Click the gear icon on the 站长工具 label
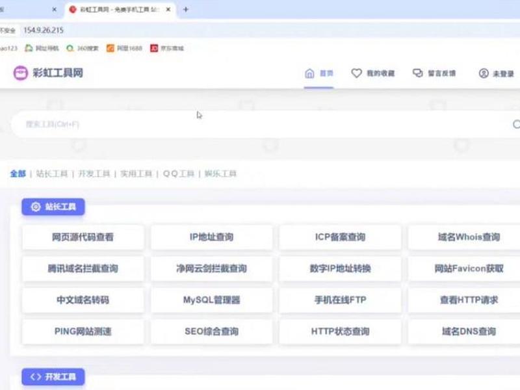 (x=36, y=207)
